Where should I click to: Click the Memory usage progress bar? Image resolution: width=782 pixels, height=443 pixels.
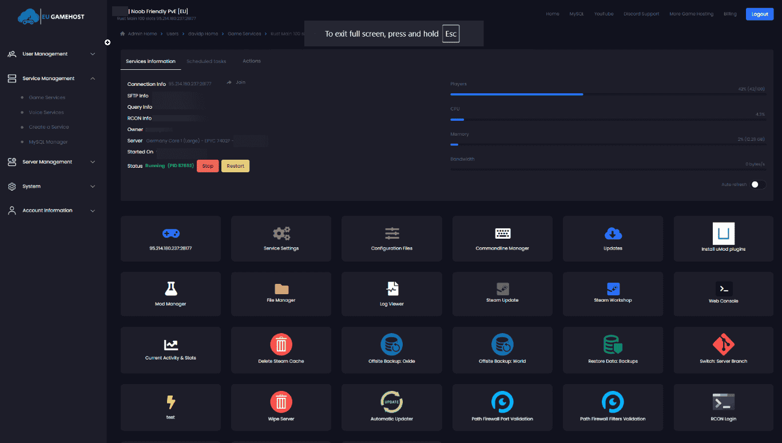point(608,145)
